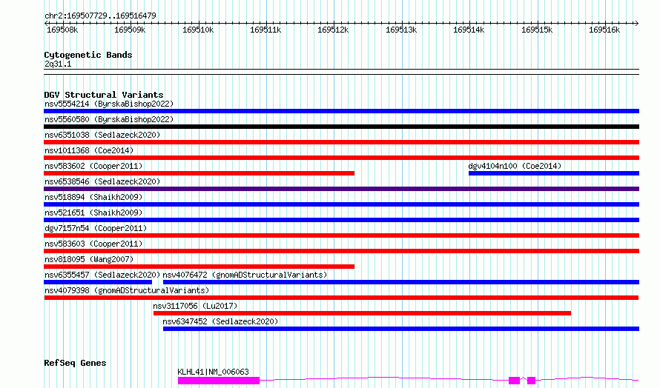Click the blue bar under dgv4104n100
Image resolution: width=660 pixels, height=388 pixels.
554,173
